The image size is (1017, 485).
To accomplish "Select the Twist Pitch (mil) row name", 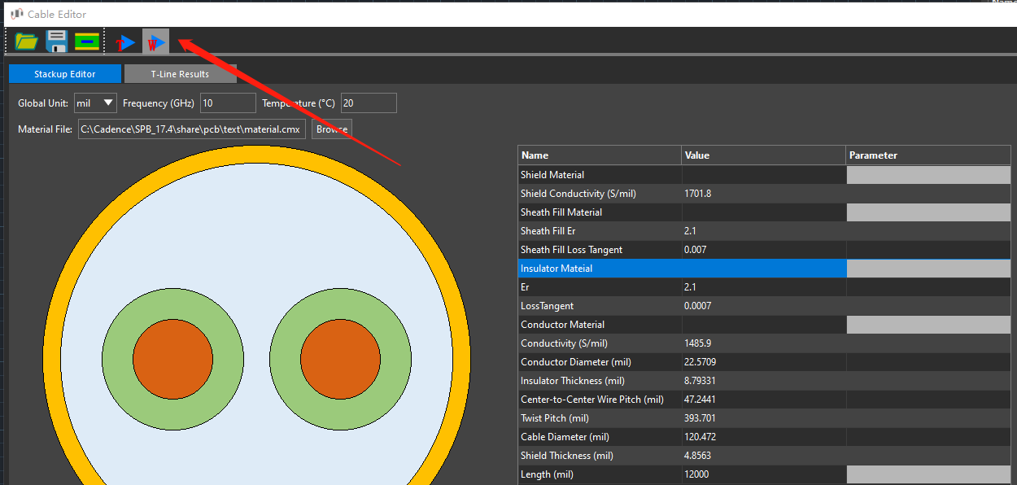I will (555, 418).
